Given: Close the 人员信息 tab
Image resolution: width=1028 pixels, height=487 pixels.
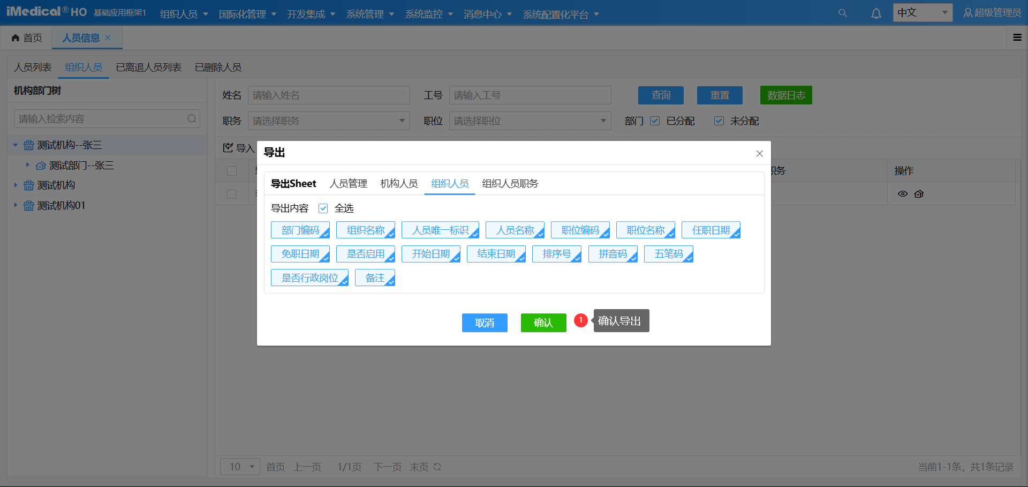Looking at the screenshot, I should [108, 38].
